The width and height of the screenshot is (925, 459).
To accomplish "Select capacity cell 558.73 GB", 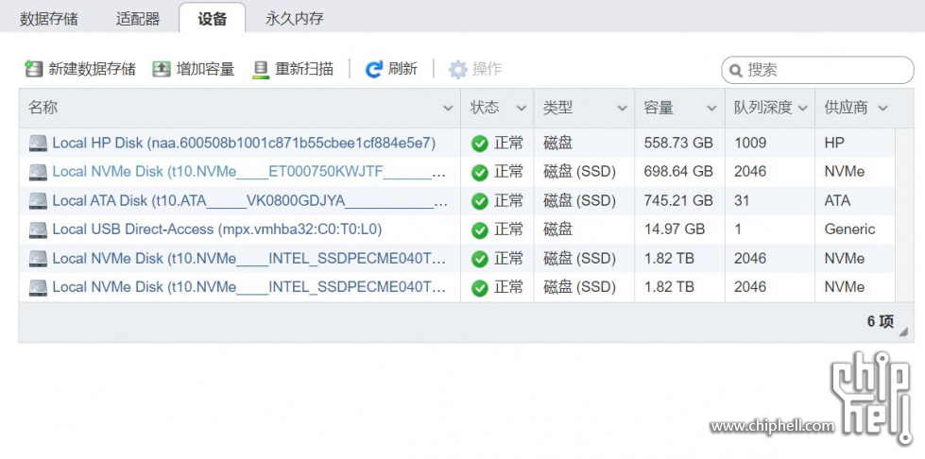I will point(678,143).
